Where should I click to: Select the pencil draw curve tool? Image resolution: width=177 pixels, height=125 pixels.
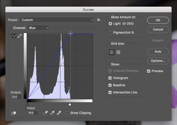pos(20,36)
